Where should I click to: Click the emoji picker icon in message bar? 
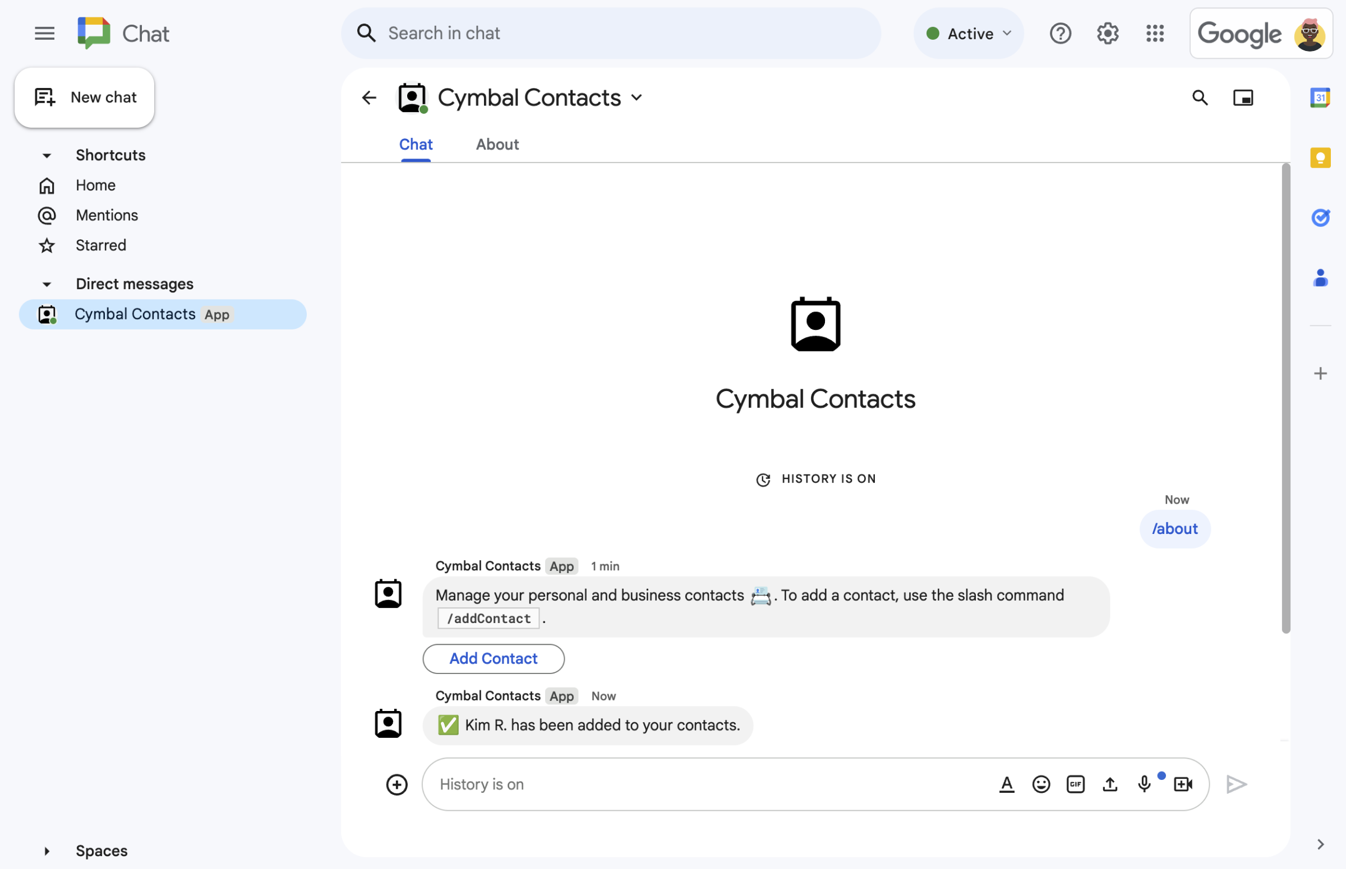click(1041, 784)
